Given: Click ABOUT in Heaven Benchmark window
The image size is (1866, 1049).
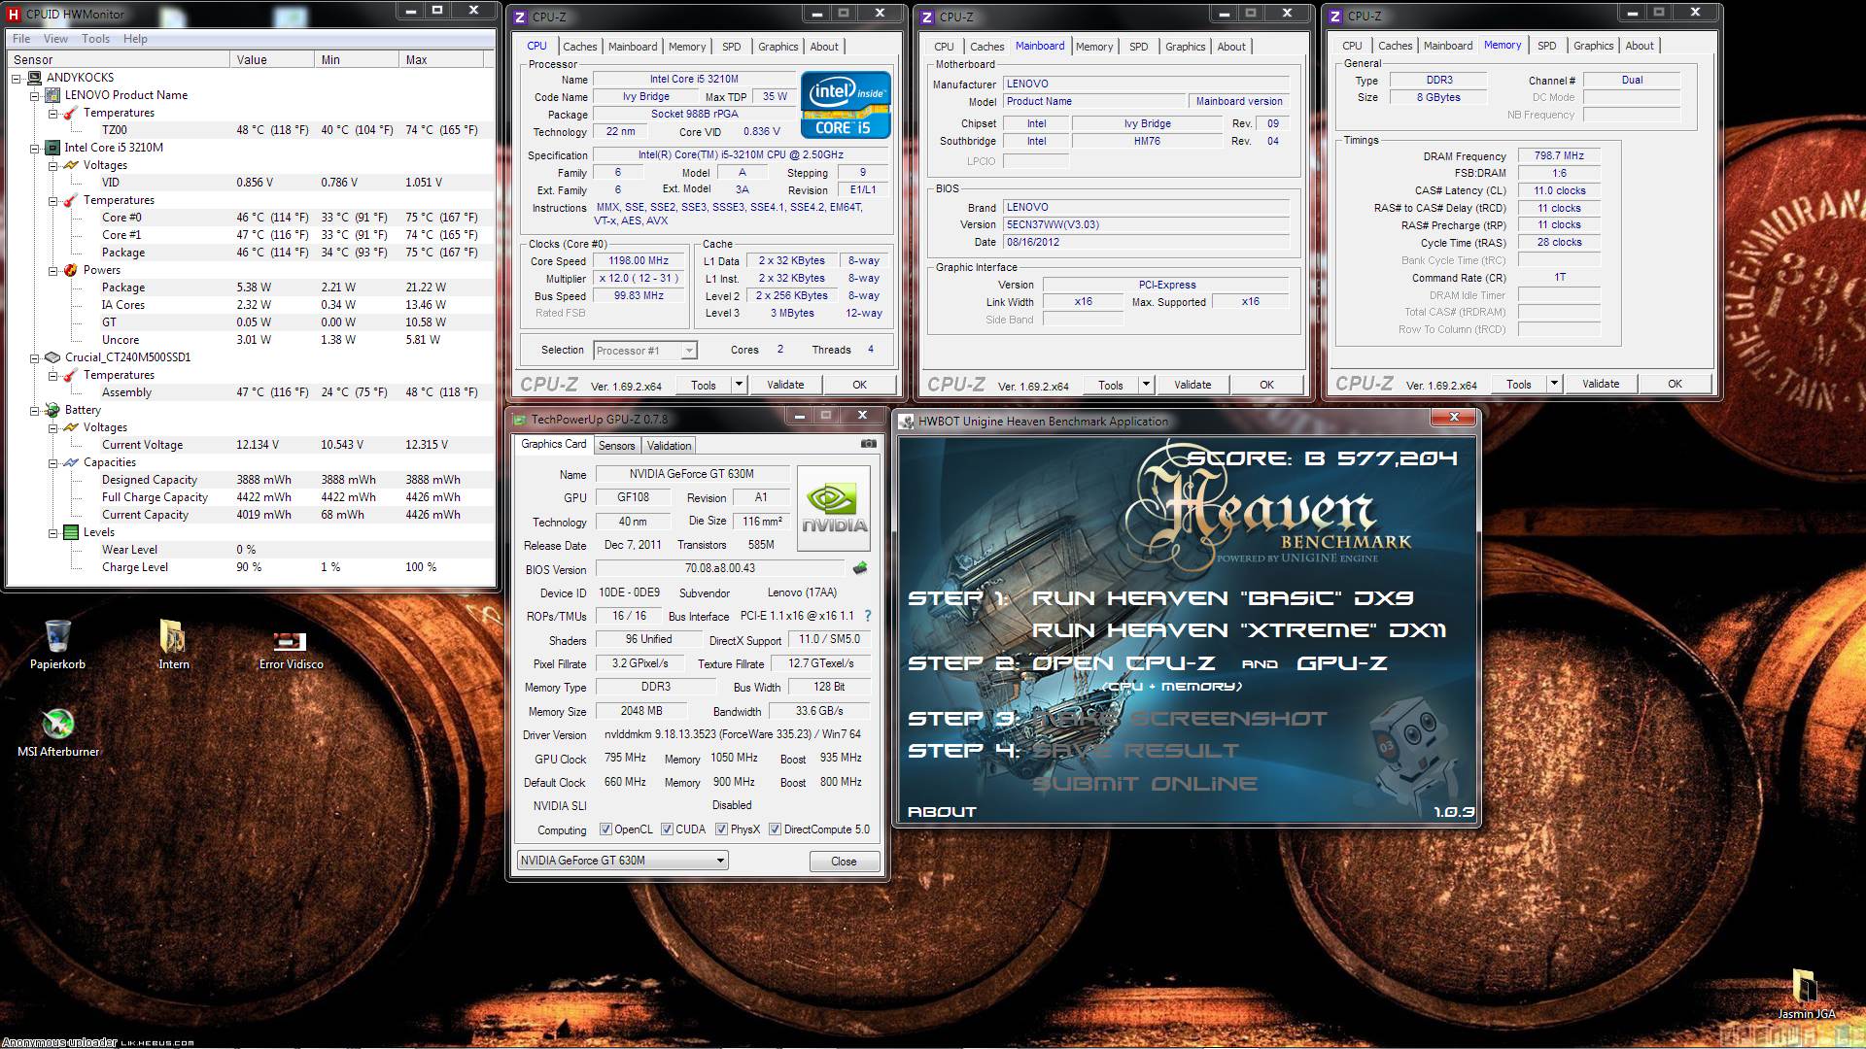Looking at the screenshot, I should click(x=942, y=812).
